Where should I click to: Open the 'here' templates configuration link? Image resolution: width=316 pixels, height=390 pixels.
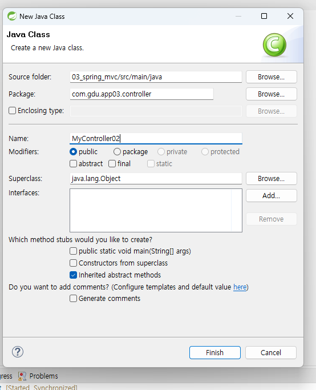point(240,287)
